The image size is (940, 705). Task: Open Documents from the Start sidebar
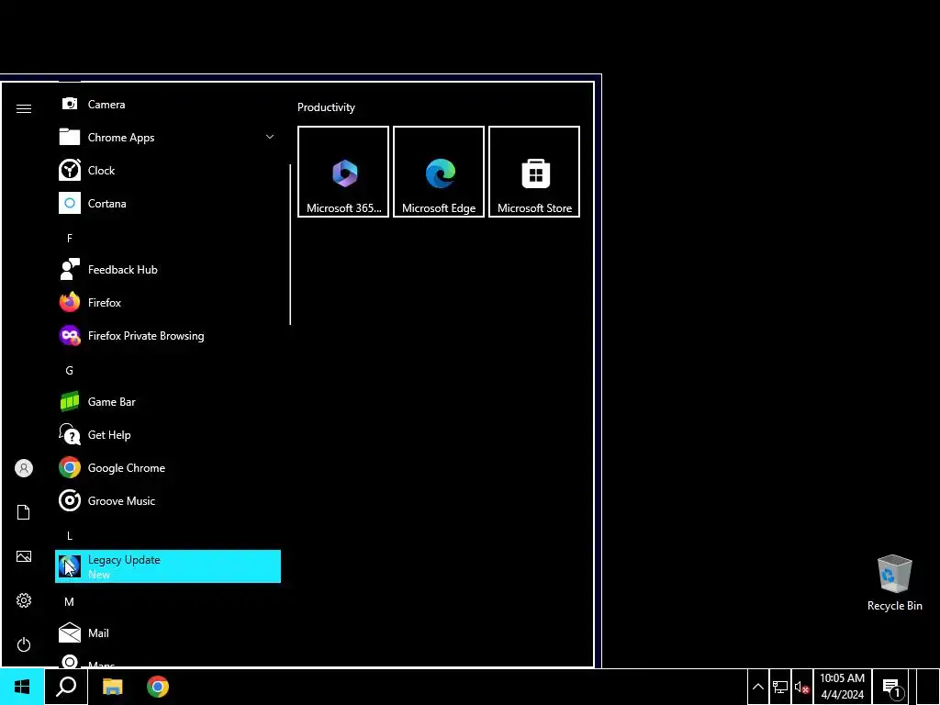(23, 512)
